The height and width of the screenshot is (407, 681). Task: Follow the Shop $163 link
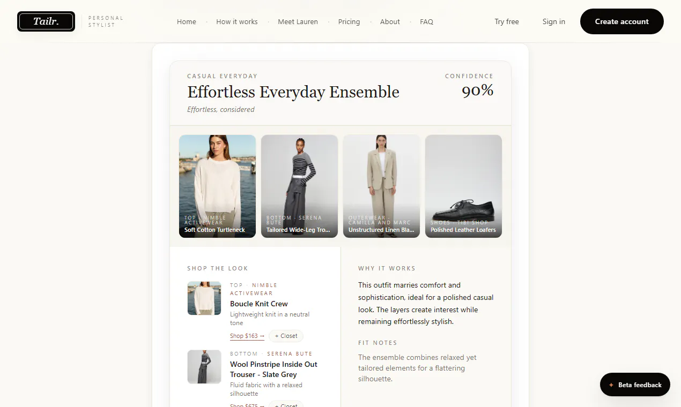[x=247, y=336]
